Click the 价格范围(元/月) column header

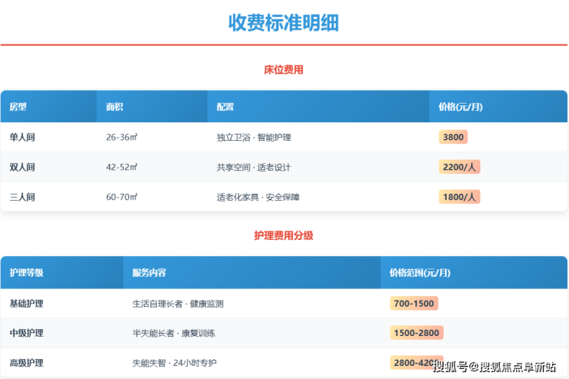pyautogui.click(x=420, y=273)
